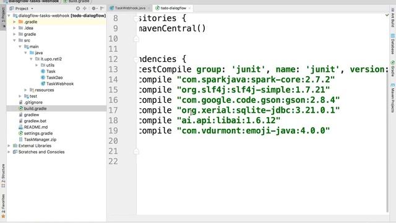396x223 pixels.
Task: Click the build.gradle breadcrumb at top
Action: tap(77, 1)
